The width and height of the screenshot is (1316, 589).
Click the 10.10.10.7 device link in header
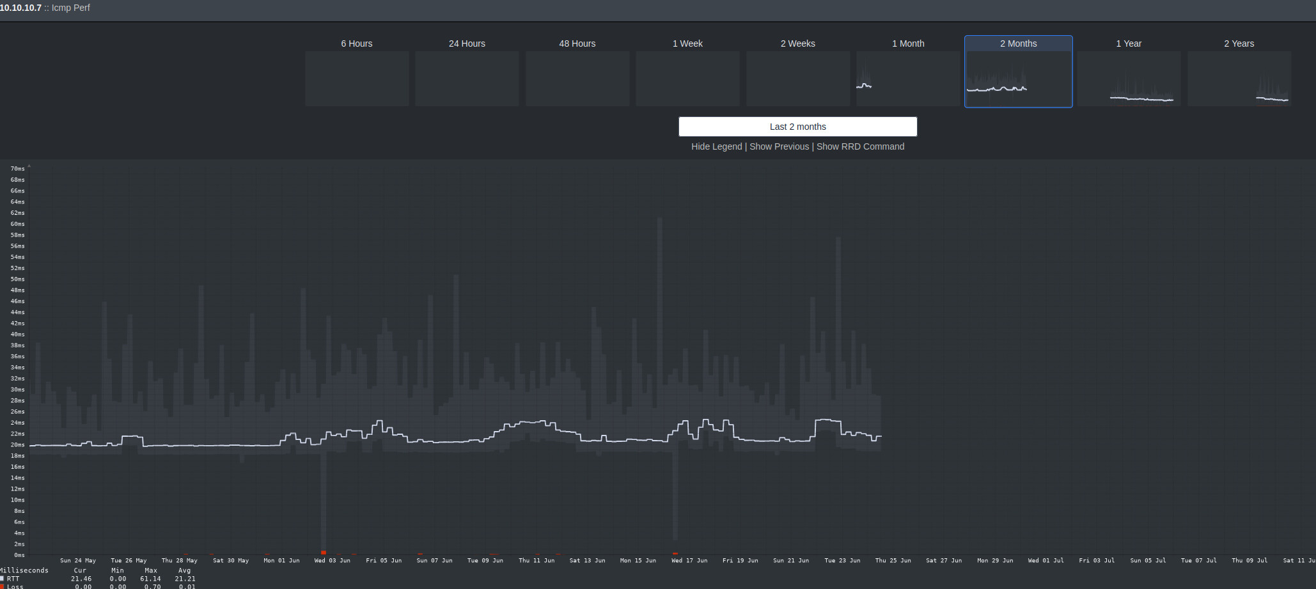pos(20,8)
